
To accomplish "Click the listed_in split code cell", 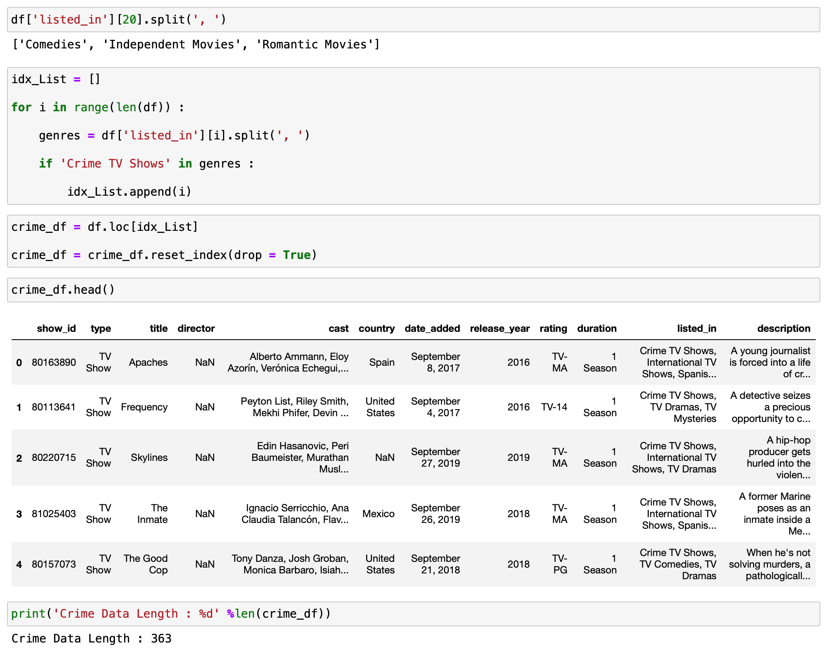I will (413, 19).
